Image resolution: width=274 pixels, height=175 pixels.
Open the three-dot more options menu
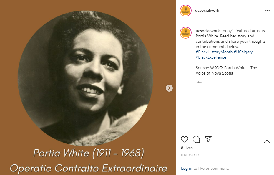267,11
